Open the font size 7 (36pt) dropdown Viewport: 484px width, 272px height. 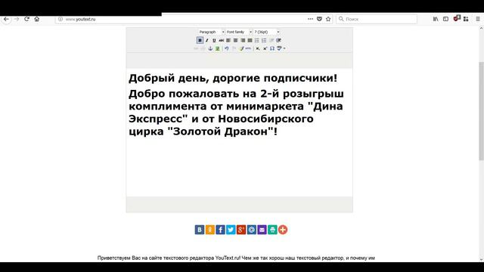click(x=267, y=32)
